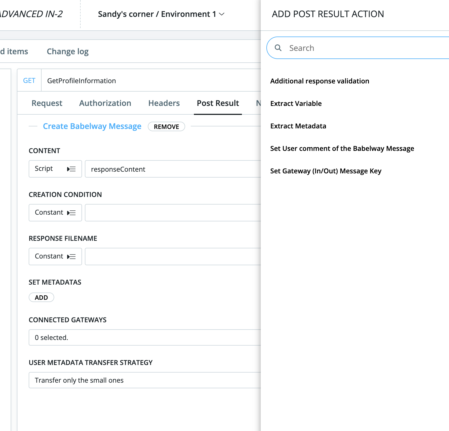Focus the post result action Search field
Screen dimensions: 449x431
click(365, 48)
